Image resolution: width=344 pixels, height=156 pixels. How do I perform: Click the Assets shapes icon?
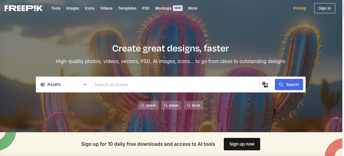[x=43, y=84]
